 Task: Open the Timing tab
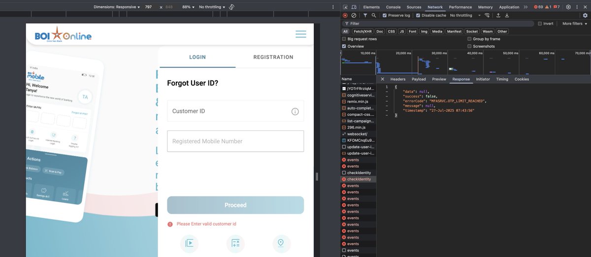(502, 79)
